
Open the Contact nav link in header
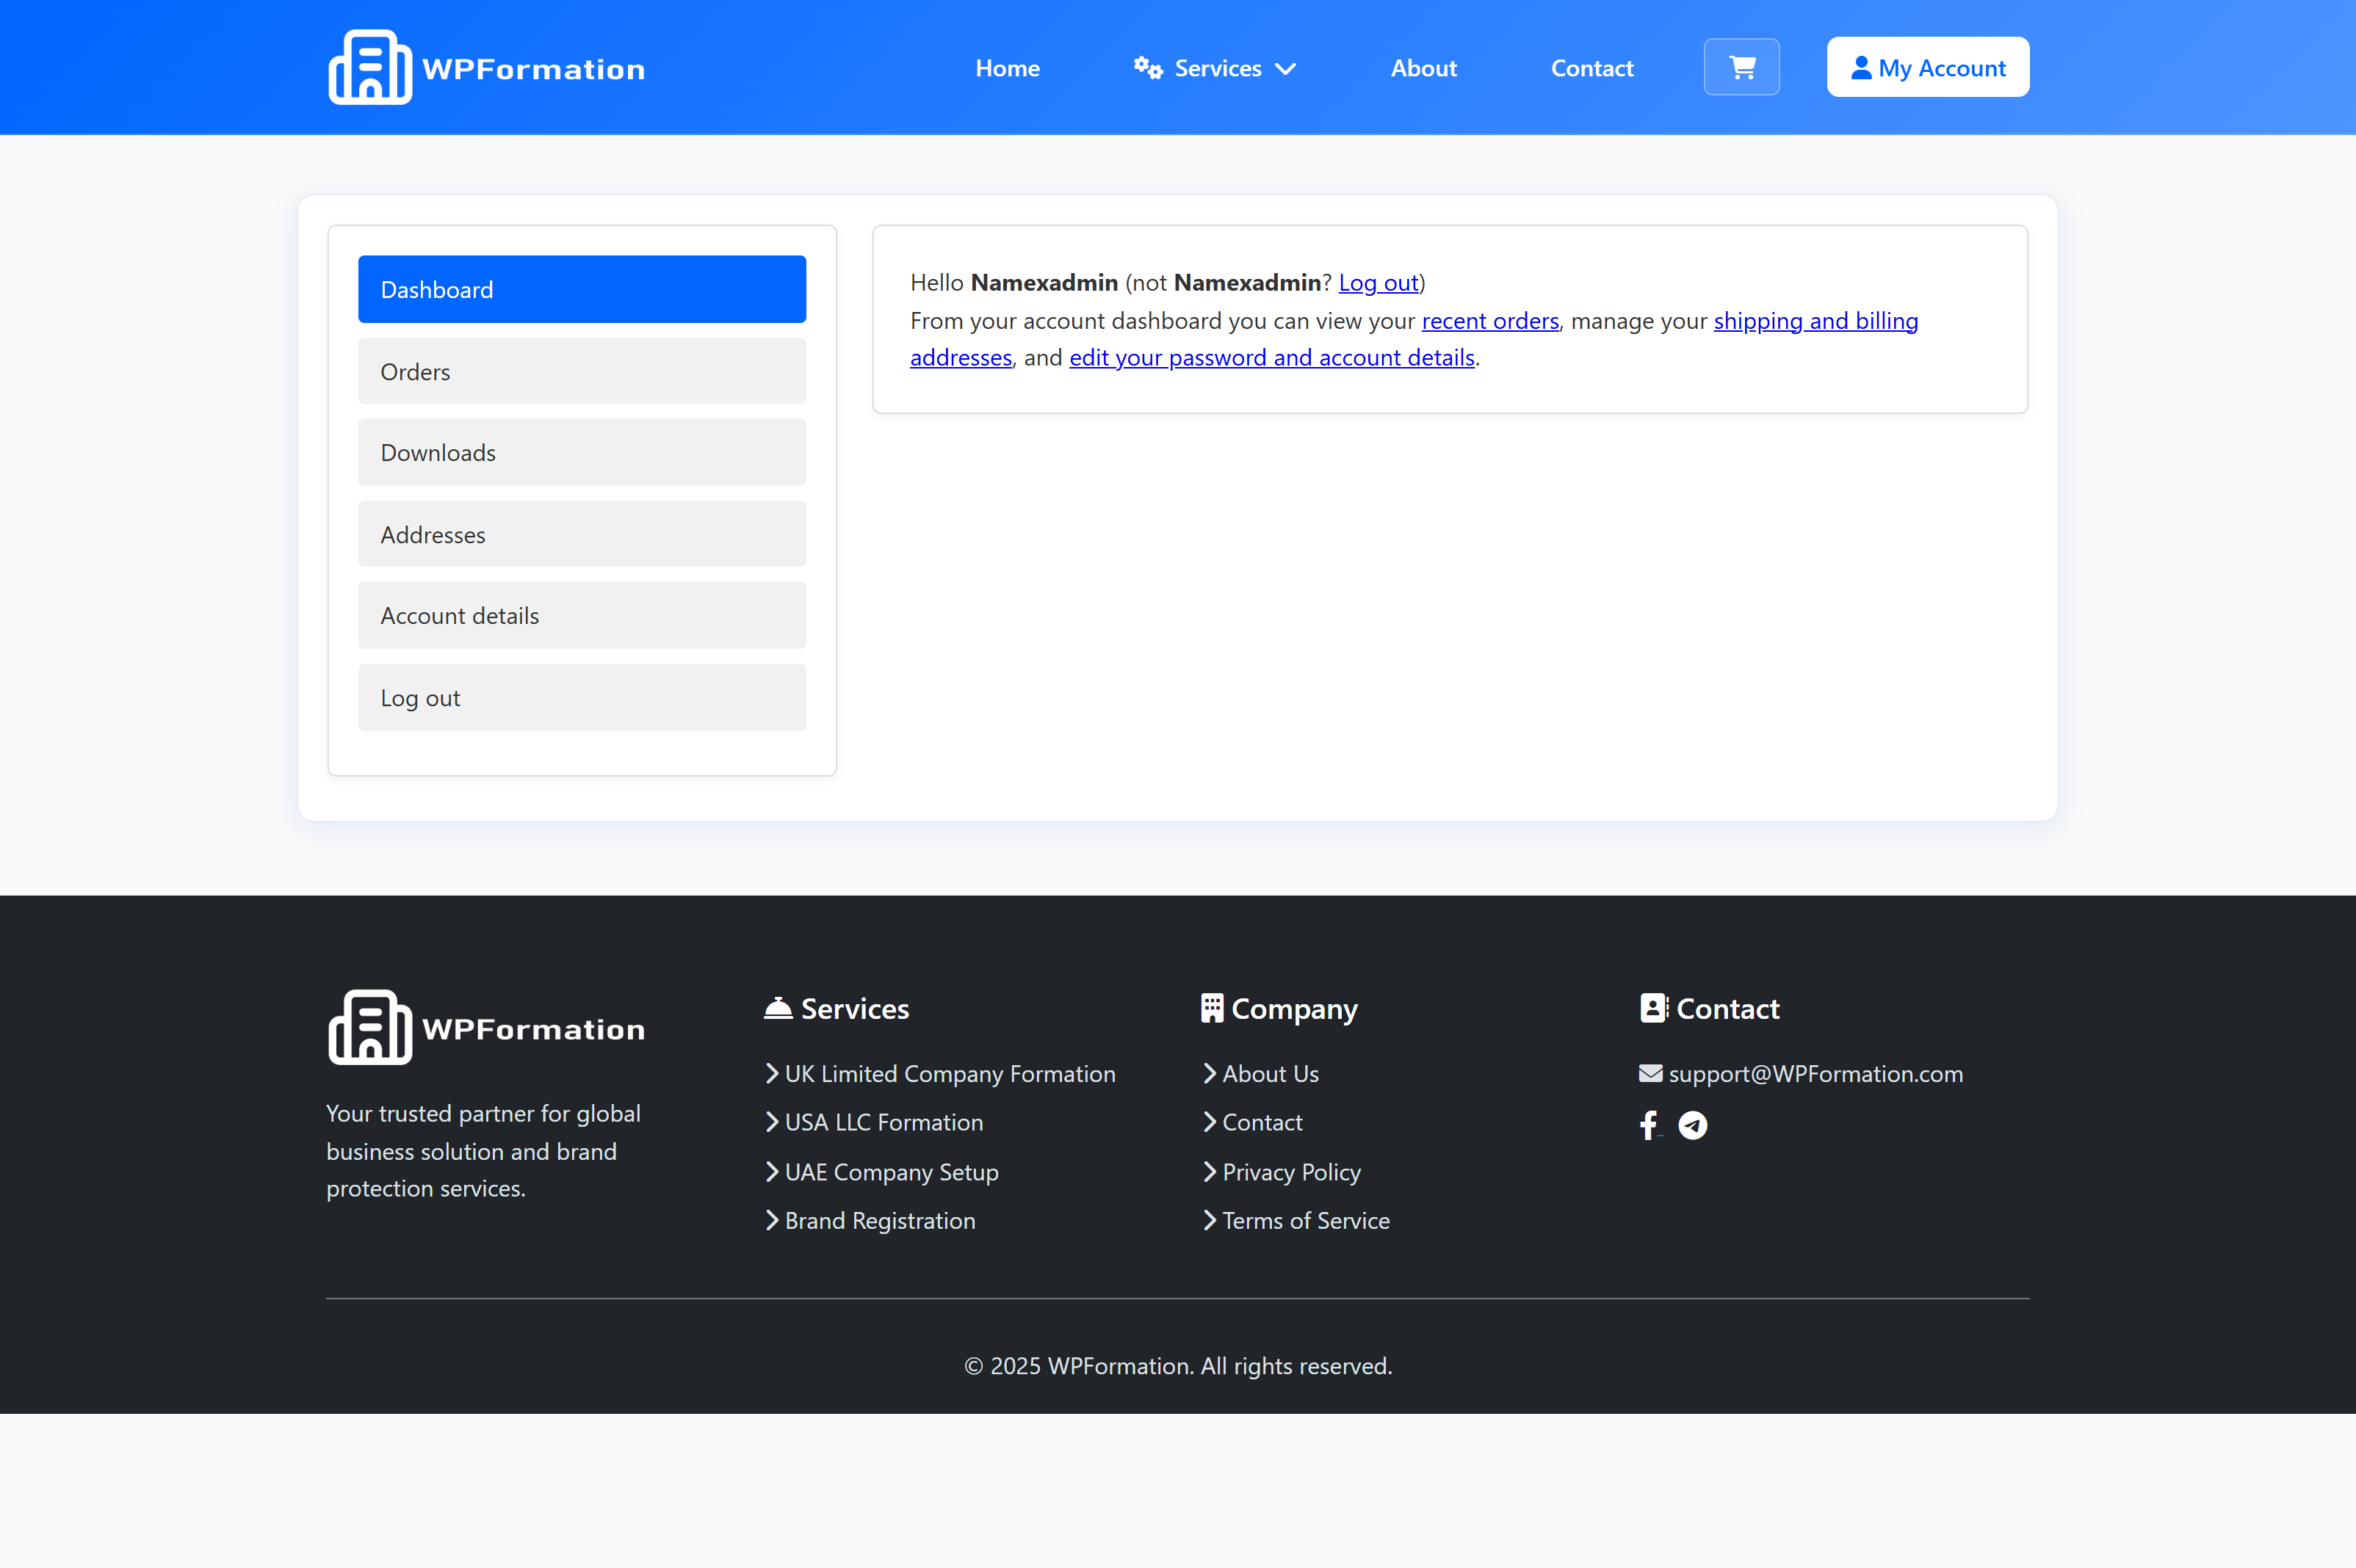click(1591, 68)
